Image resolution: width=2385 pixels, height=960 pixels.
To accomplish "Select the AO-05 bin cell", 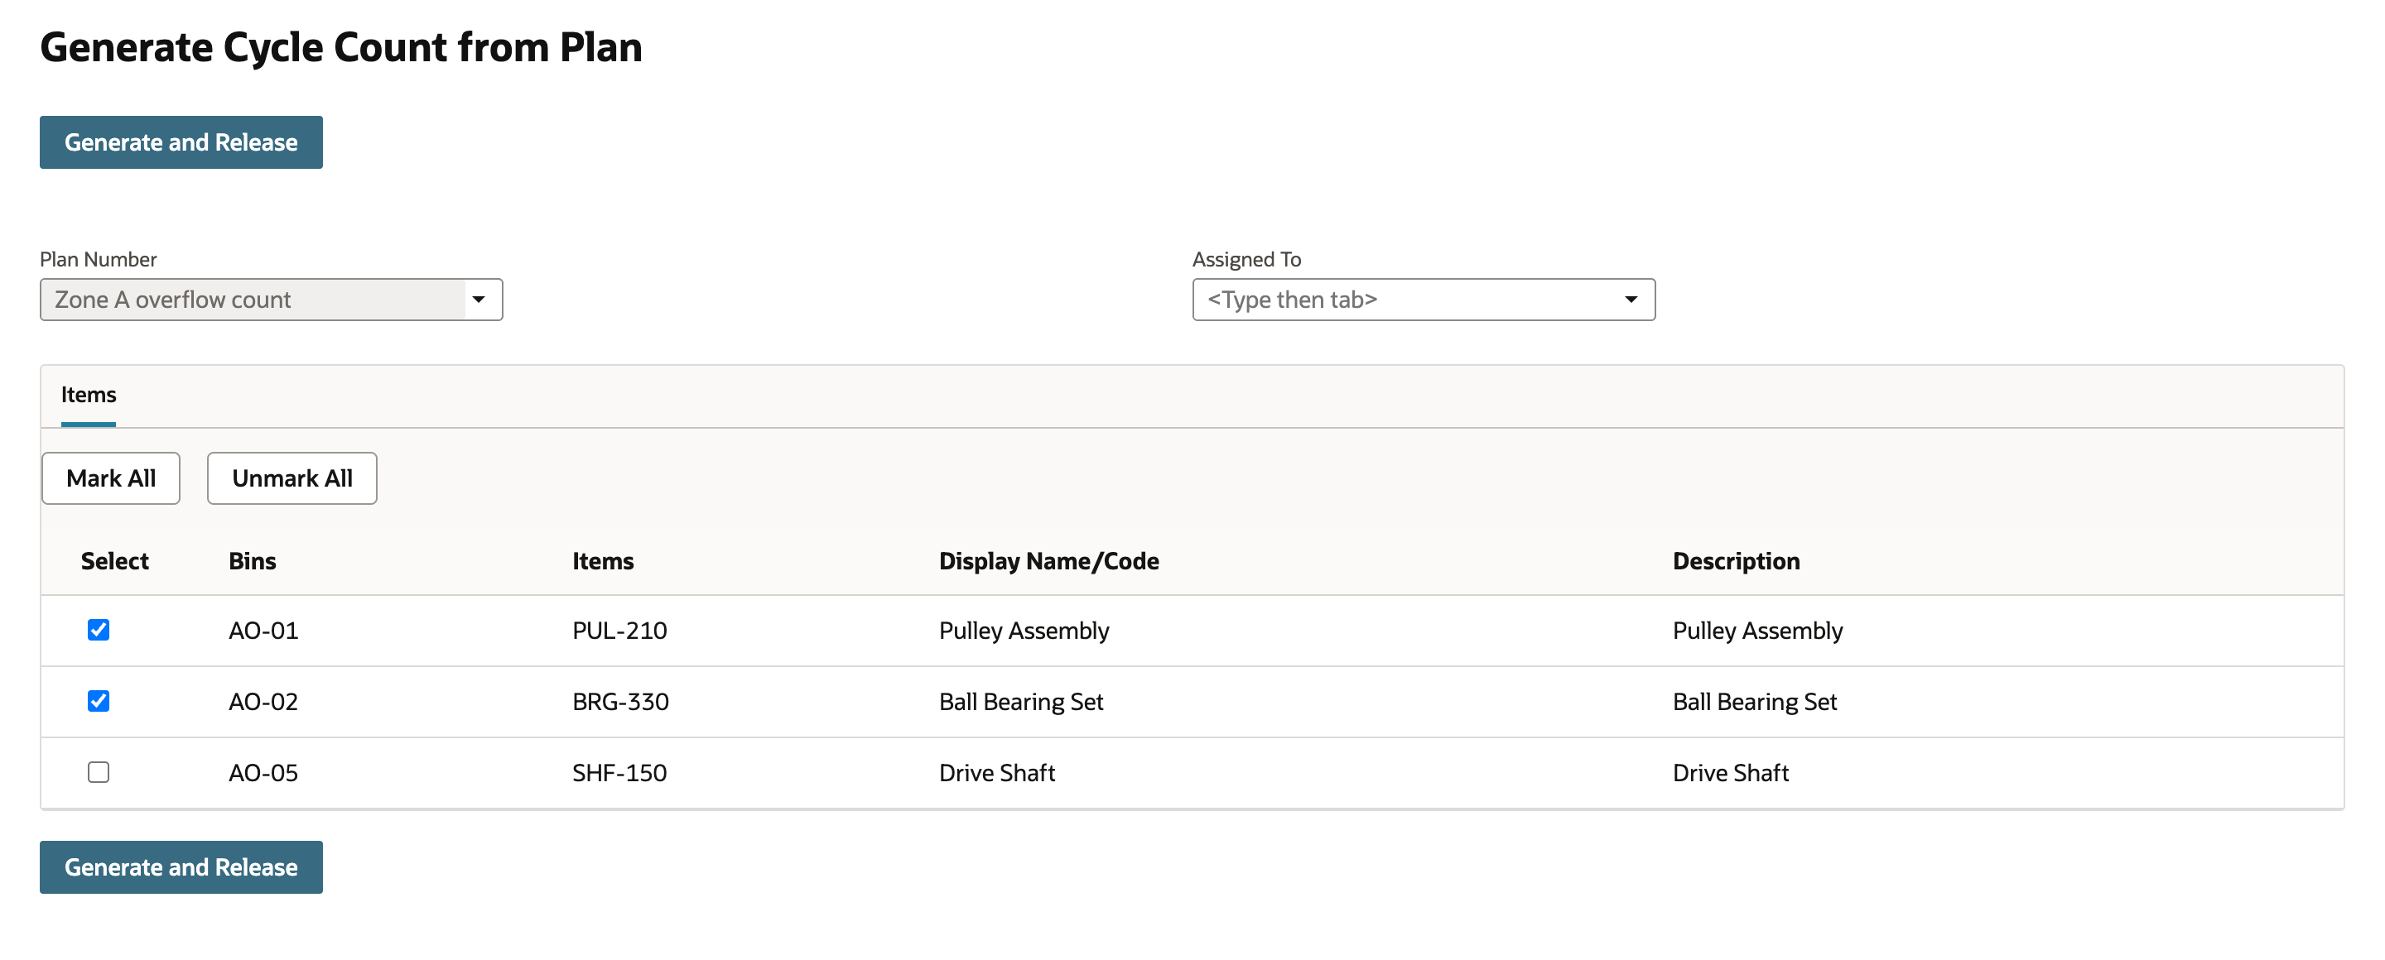I will click(x=263, y=774).
